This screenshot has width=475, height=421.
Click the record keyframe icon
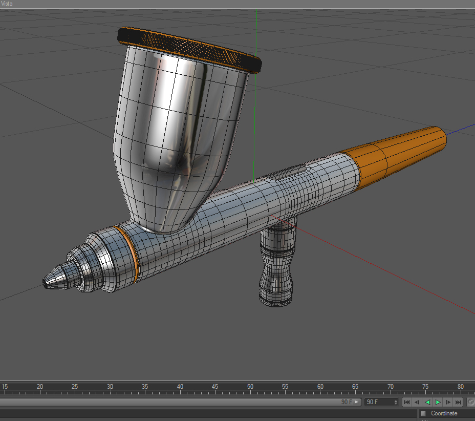(471, 402)
